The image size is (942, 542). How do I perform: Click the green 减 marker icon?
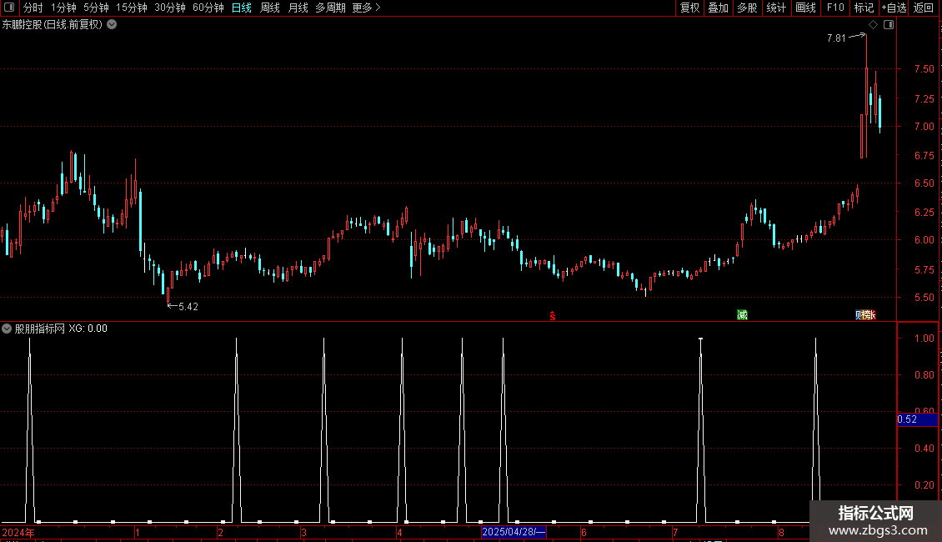point(743,315)
